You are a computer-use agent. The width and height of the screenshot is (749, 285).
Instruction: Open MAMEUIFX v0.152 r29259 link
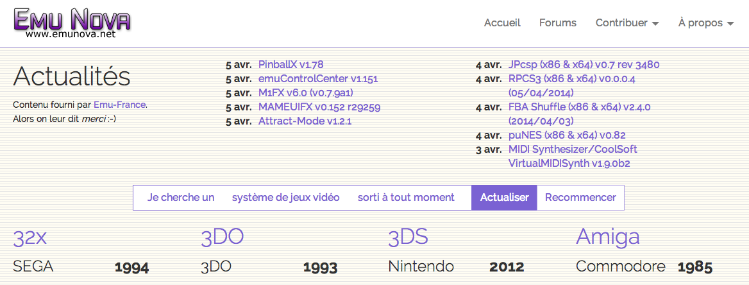[319, 107]
